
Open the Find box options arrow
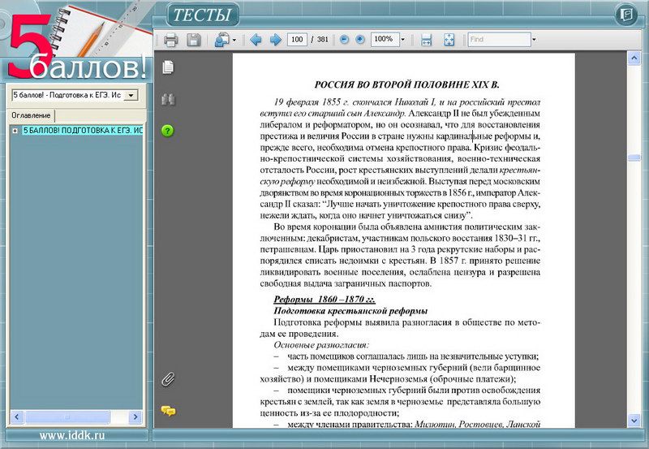tap(534, 39)
